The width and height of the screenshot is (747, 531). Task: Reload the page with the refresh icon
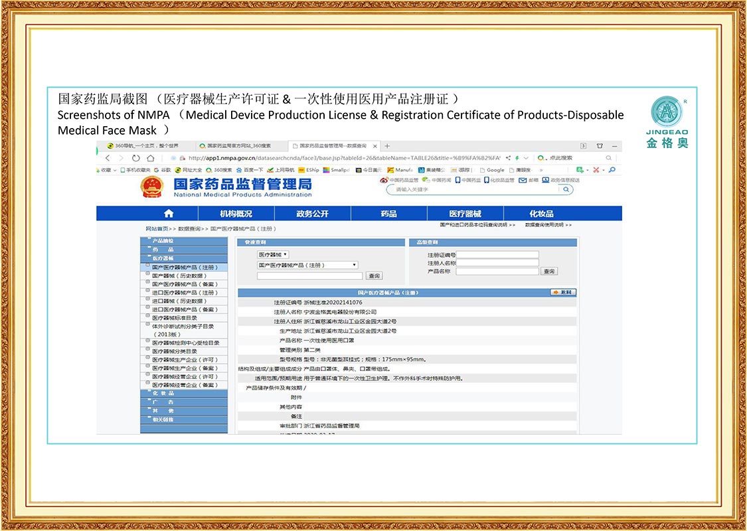(x=135, y=158)
